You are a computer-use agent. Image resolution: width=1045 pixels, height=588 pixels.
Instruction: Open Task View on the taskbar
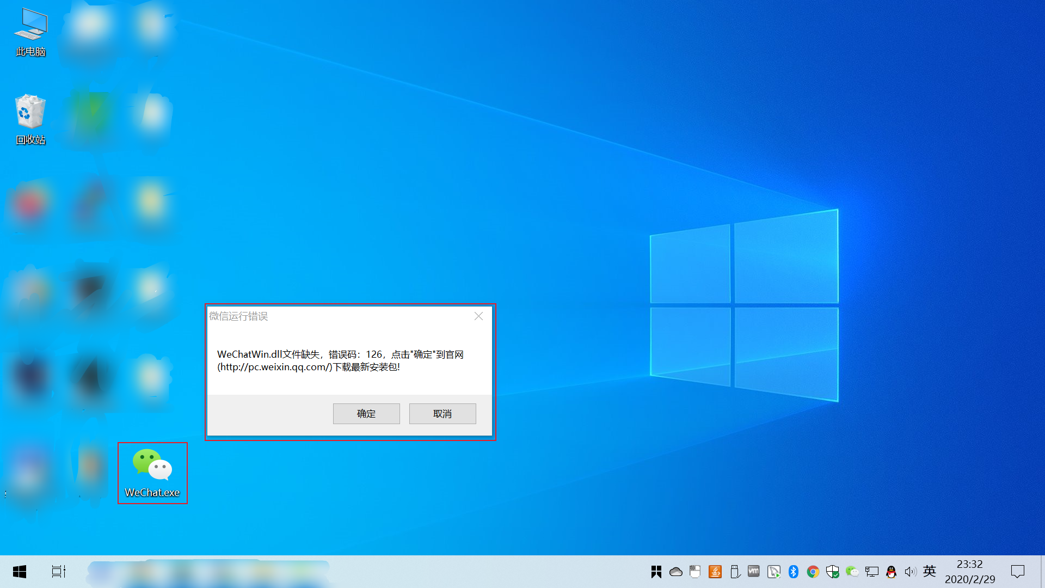(59, 572)
